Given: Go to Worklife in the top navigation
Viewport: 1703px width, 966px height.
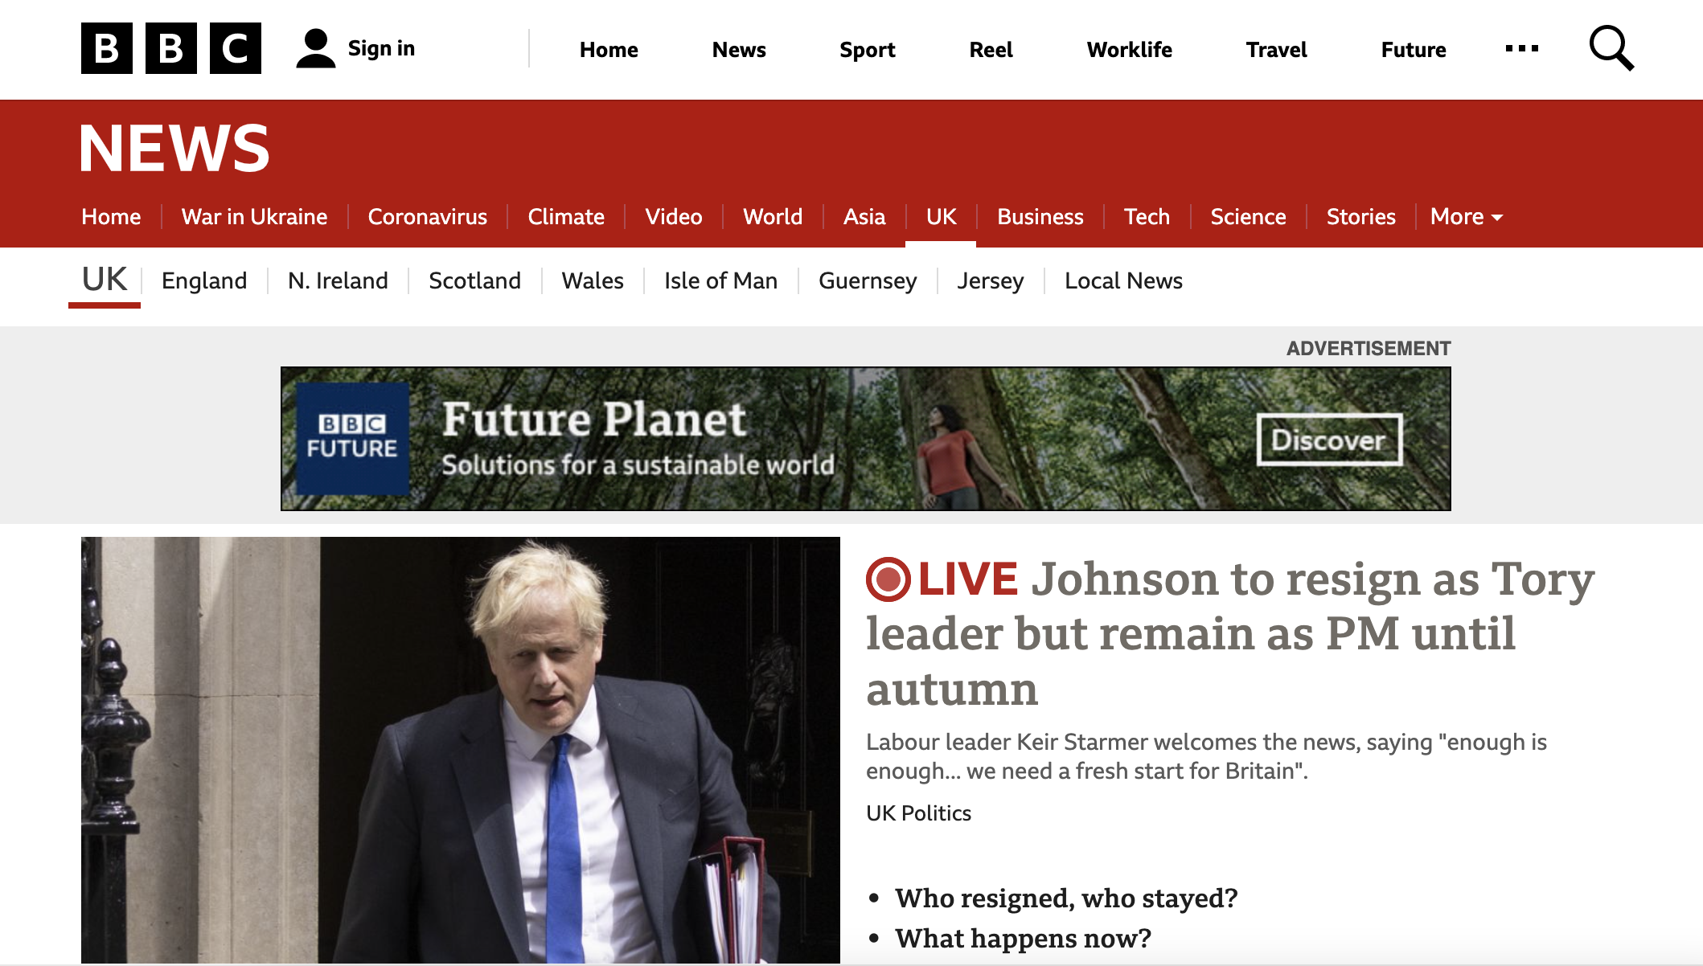Looking at the screenshot, I should [x=1129, y=50].
